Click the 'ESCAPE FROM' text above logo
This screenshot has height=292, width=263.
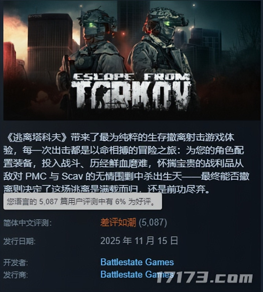[x=131, y=77]
